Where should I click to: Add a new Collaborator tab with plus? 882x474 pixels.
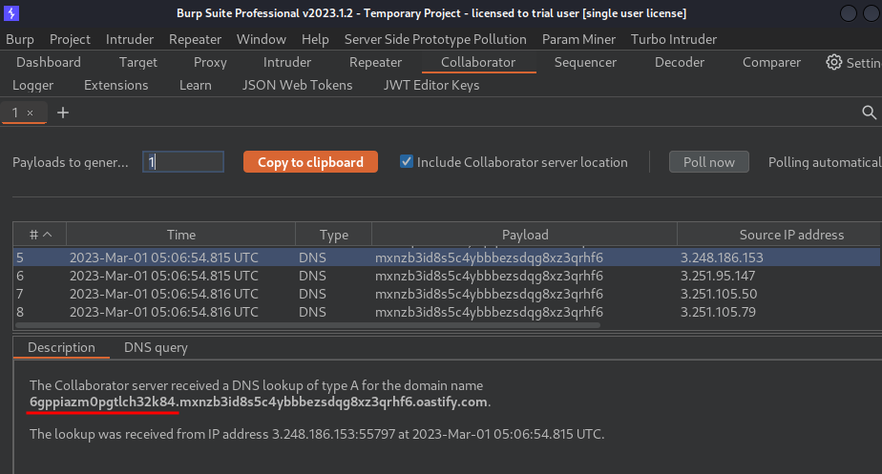pyautogui.click(x=63, y=113)
